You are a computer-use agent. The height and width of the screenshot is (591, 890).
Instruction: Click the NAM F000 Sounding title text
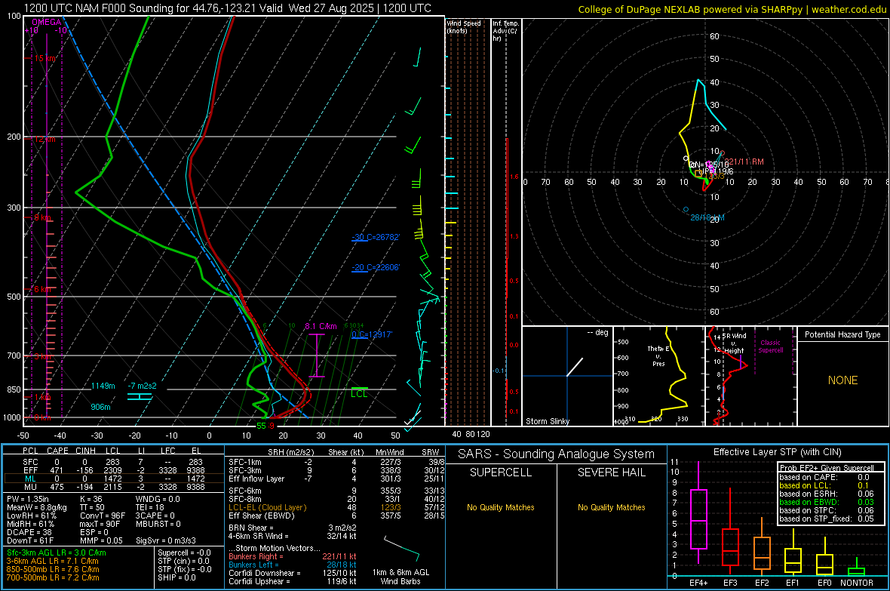[x=227, y=8]
